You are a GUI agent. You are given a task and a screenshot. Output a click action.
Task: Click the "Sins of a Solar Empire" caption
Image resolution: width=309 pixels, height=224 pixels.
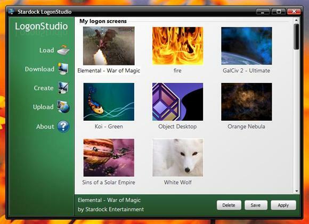(109, 182)
